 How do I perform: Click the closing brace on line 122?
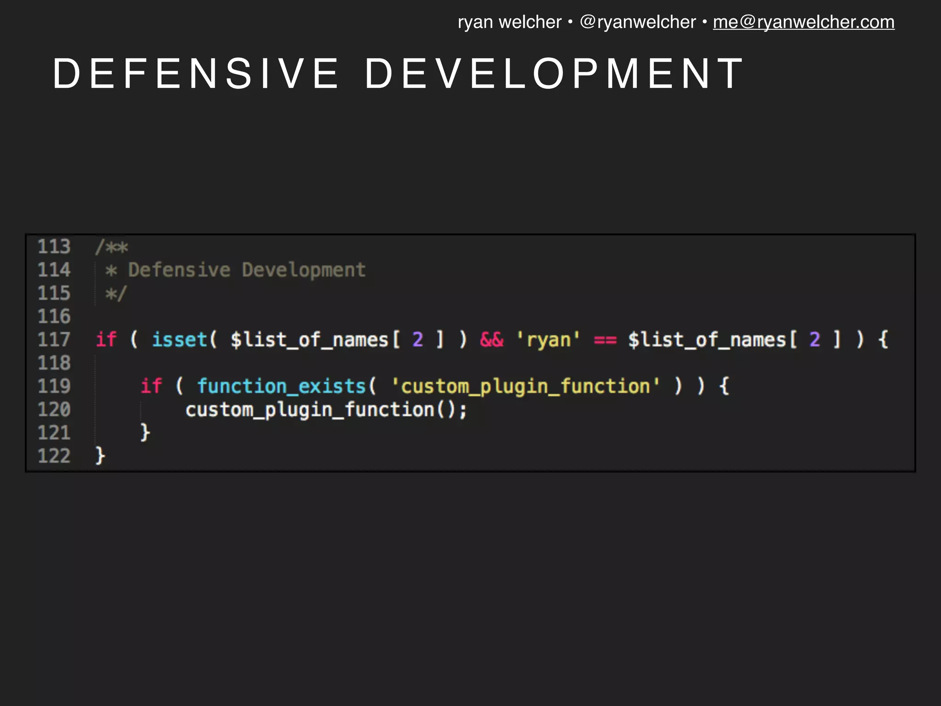[x=100, y=456]
